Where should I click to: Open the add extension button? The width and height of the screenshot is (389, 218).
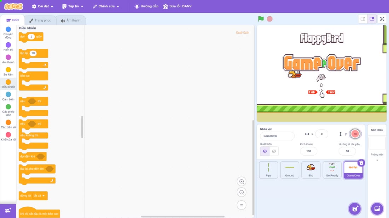[8, 211]
